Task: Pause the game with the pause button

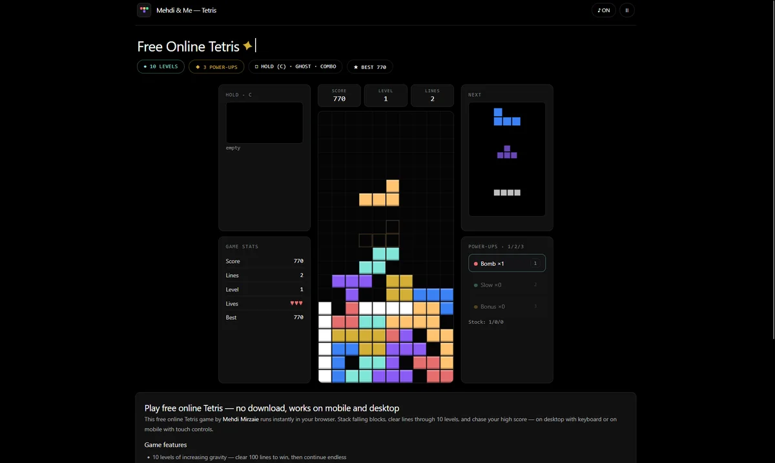Action: point(627,10)
